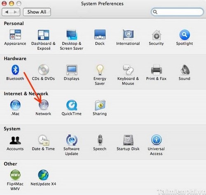Open Energy Saver lightbulb icon
Image resolution: width=206 pixels, height=195 pixels.
pos(100,70)
